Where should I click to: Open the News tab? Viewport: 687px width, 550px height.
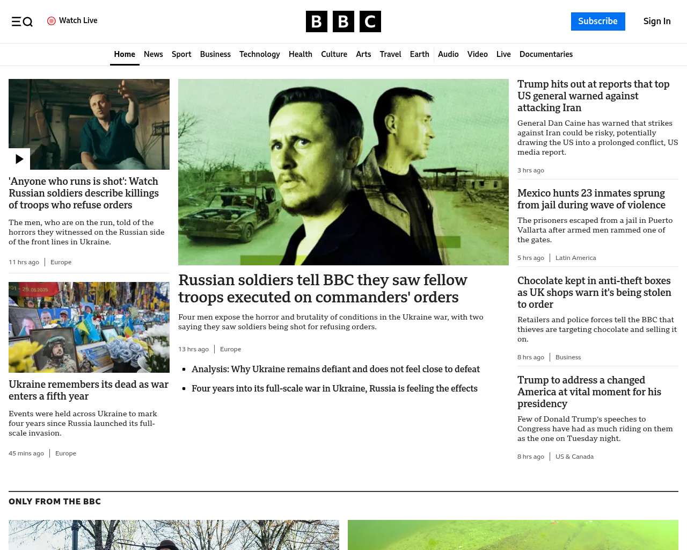(153, 54)
